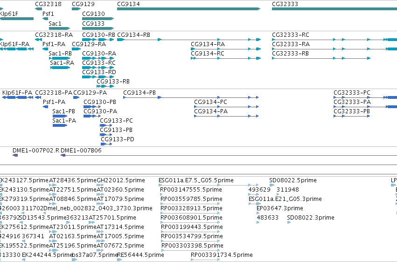Select the CG9130-PB protein label
397x262 pixels.
click(100, 102)
